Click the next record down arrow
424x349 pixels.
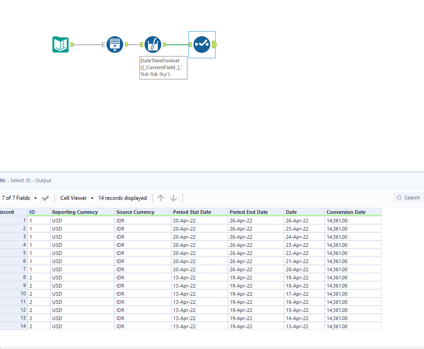(173, 198)
